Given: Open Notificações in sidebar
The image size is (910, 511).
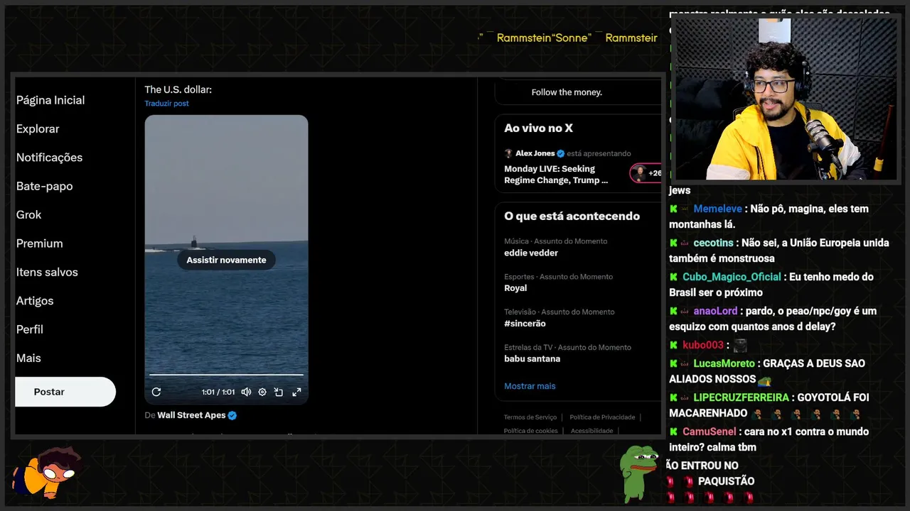Looking at the screenshot, I should tap(49, 158).
